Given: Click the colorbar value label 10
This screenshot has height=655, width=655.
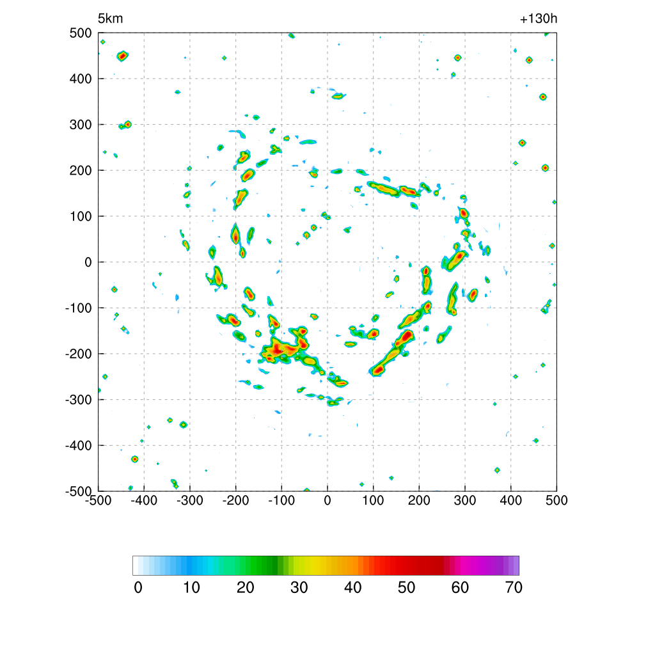Looking at the screenshot, I should 192,588.
